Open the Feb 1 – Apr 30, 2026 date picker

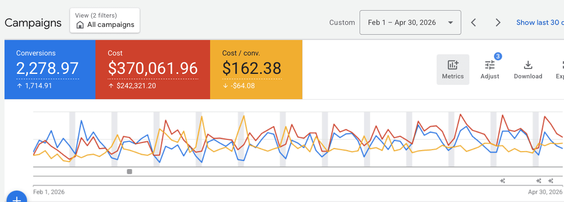tap(410, 22)
